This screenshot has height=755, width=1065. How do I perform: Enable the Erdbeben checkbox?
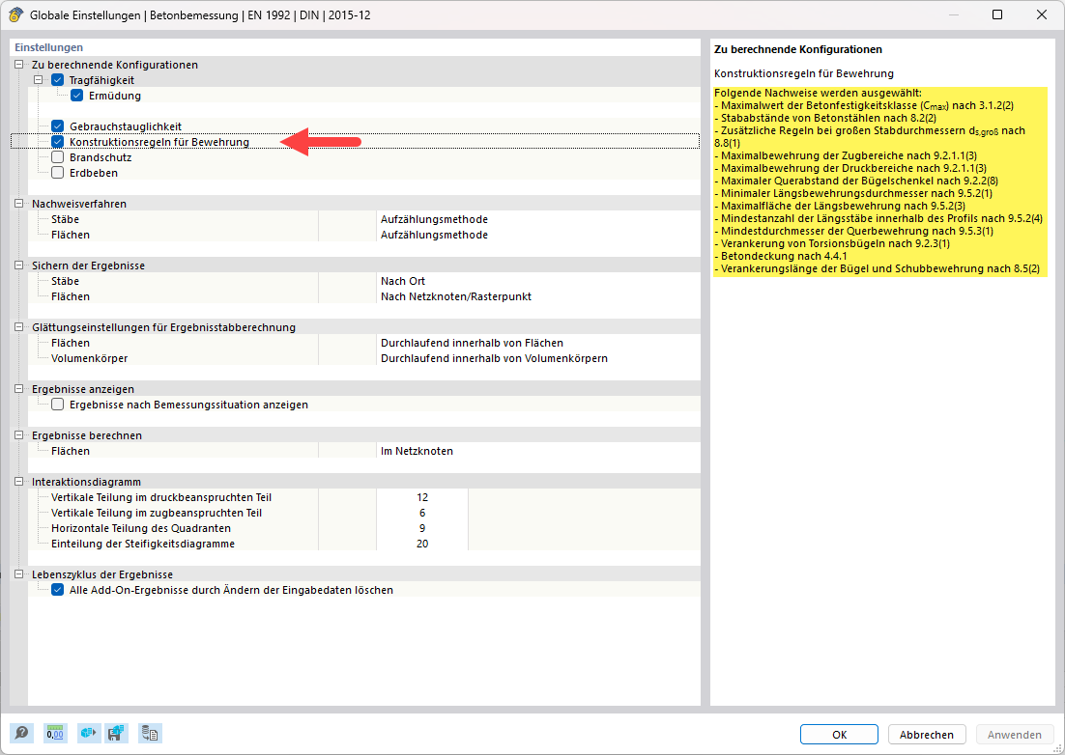tap(58, 173)
